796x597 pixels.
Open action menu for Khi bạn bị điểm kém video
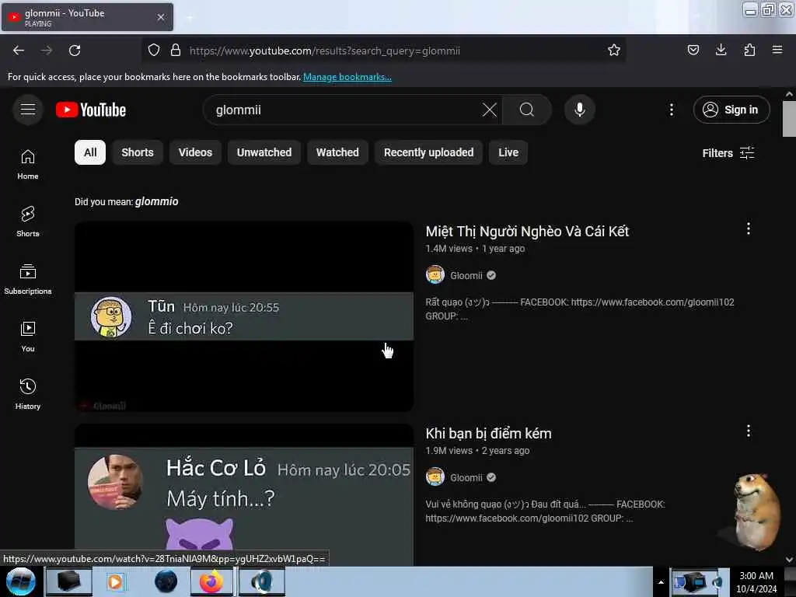(x=748, y=431)
